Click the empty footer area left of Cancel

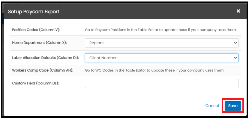[103, 106]
